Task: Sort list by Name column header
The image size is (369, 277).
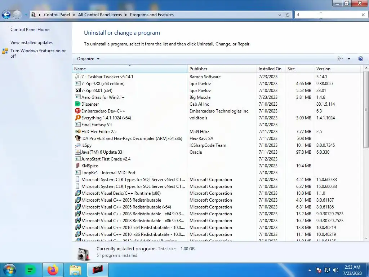Action: [130, 69]
